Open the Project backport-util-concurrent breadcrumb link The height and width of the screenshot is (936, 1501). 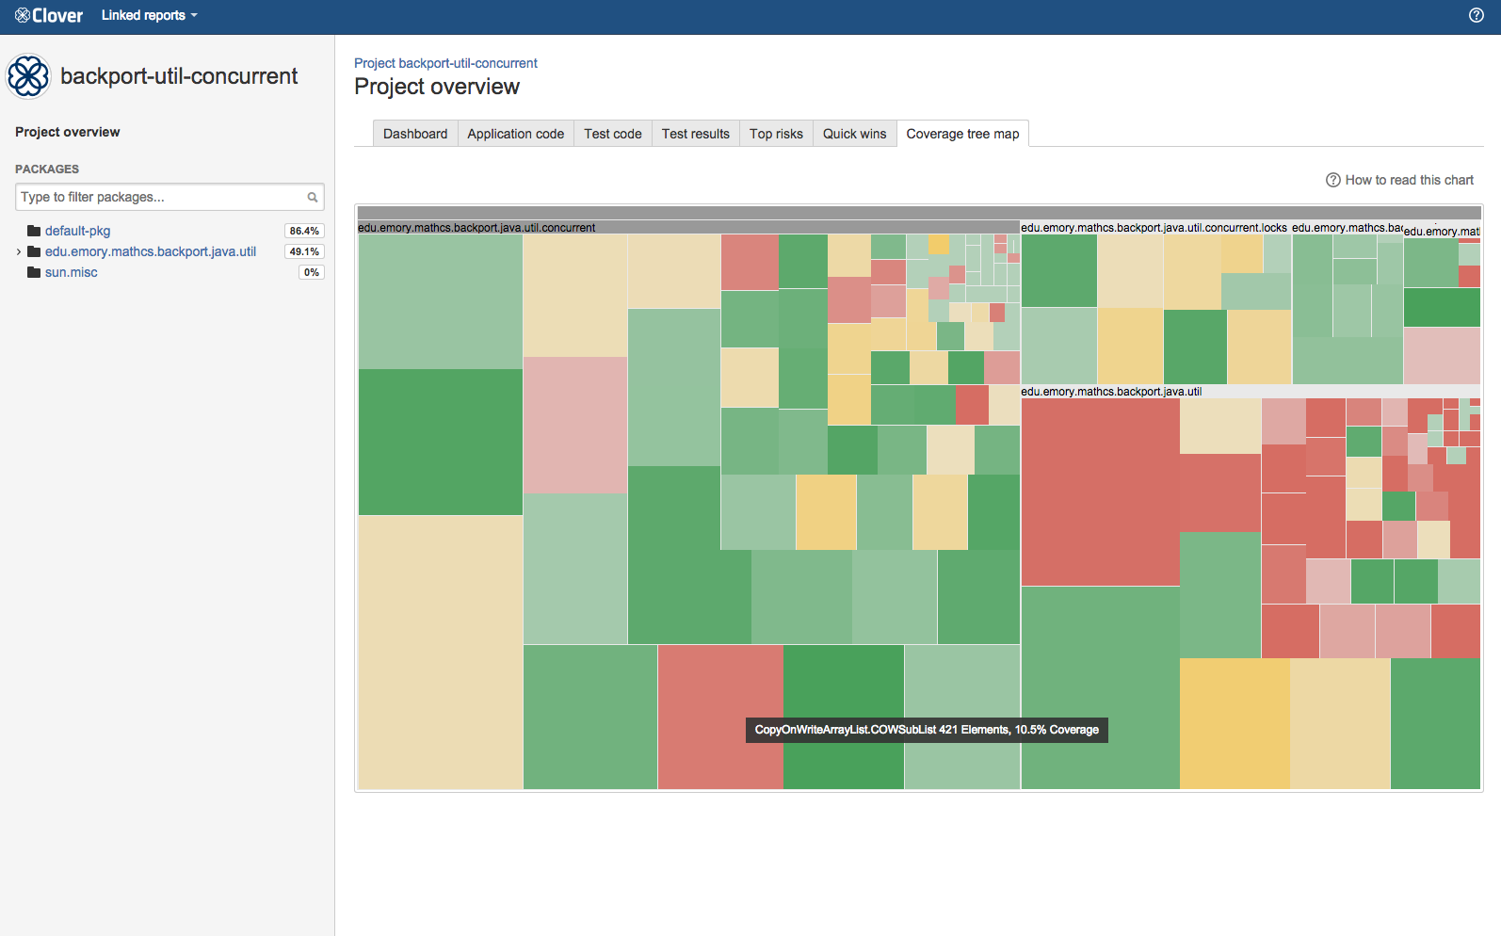[445, 64]
